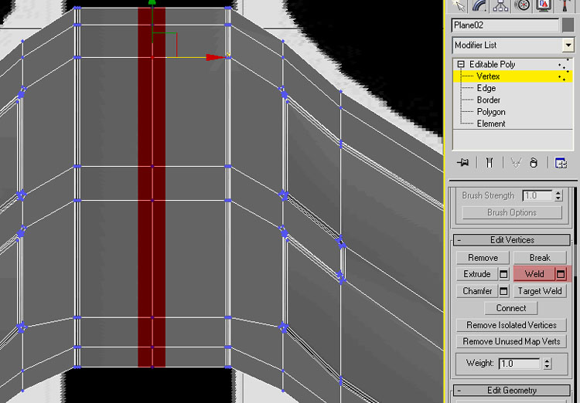
Task: Click Remove Modifier trash icon
Action: 534,163
